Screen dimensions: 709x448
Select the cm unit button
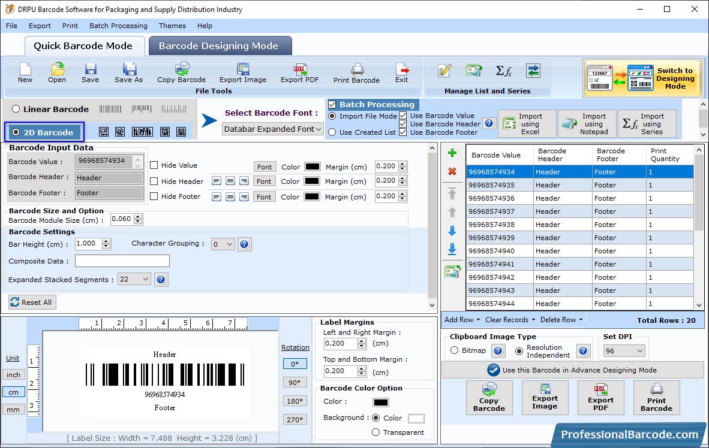14,392
